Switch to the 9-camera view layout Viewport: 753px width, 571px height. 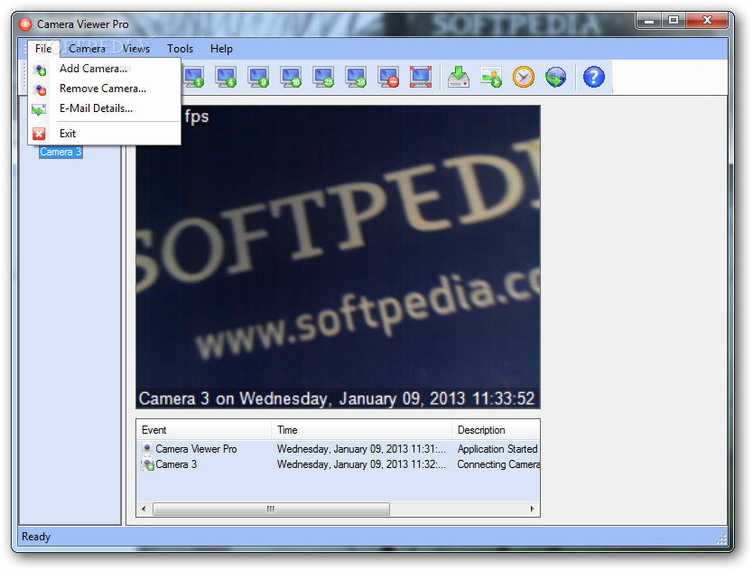click(259, 77)
